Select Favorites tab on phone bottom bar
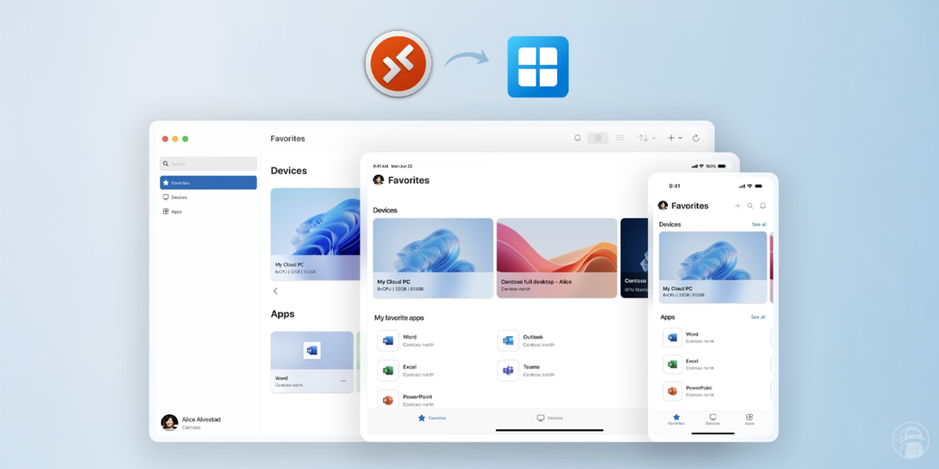This screenshot has height=469, width=939. click(676, 420)
